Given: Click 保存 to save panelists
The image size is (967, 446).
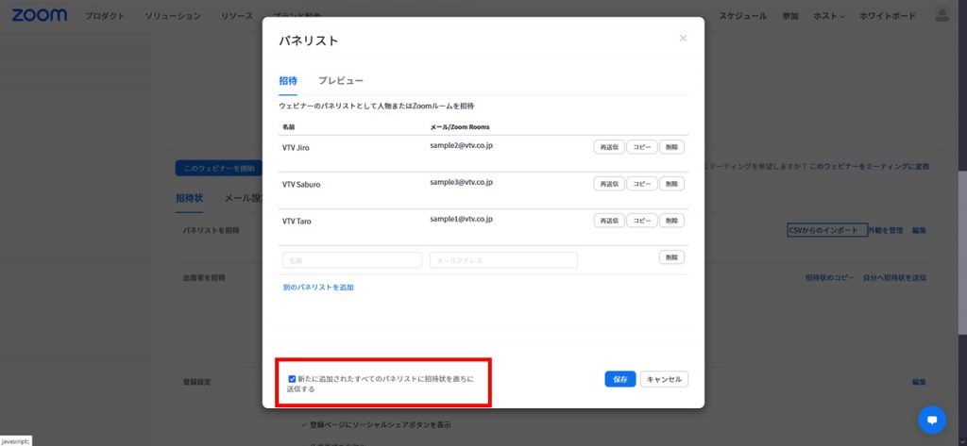Looking at the screenshot, I should click(x=619, y=379).
